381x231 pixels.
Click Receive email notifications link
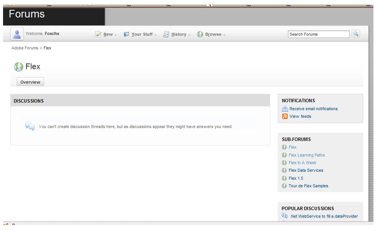(313, 109)
